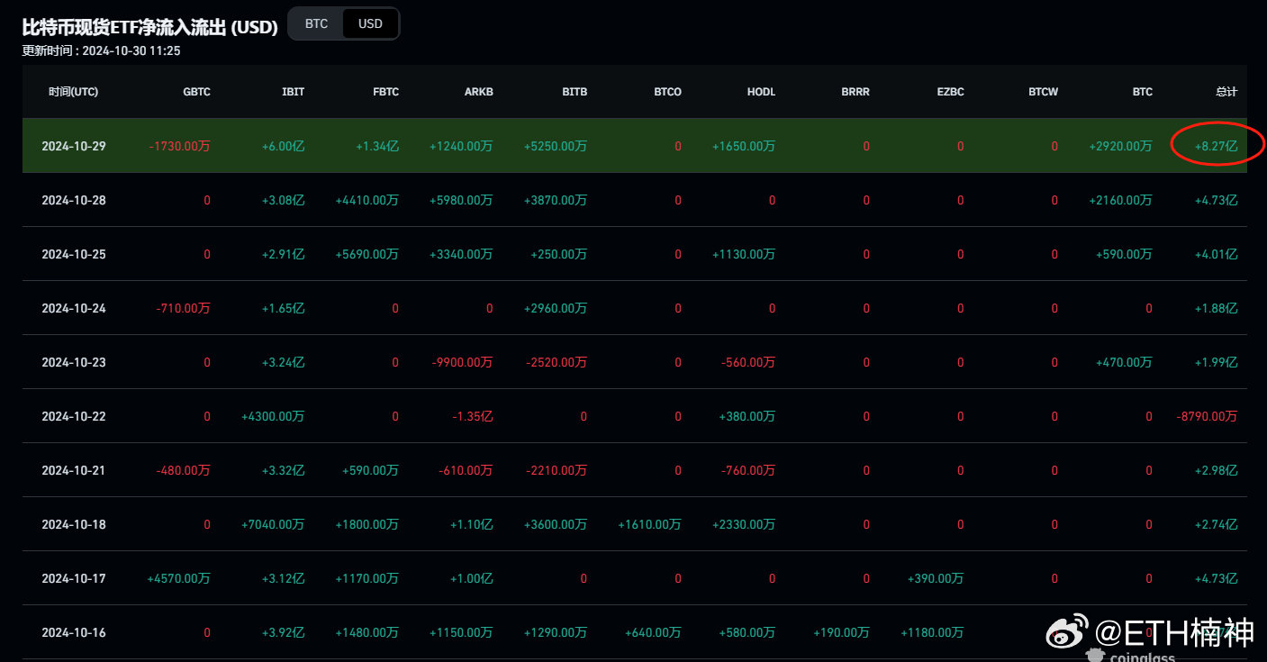
Task: Select the USD unit option
Action: tap(370, 24)
